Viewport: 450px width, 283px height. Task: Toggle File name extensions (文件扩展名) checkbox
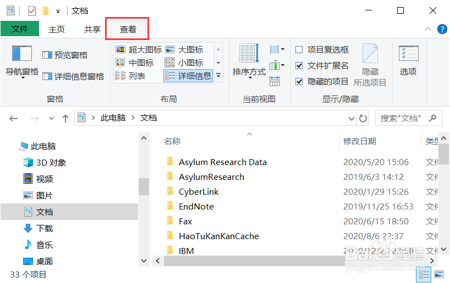click(322, 65)
